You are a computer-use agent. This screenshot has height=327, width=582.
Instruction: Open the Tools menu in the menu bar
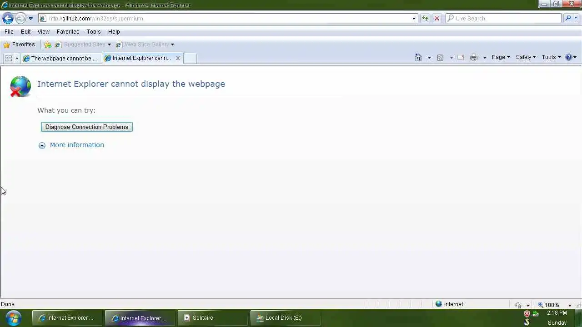[x=94, y=32]
